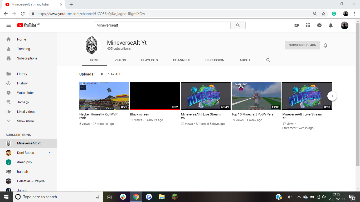The width and height of the screenshot is (360, 202).
Task: Open Minecraft from the taskbar
Action: tap(175, 197)
